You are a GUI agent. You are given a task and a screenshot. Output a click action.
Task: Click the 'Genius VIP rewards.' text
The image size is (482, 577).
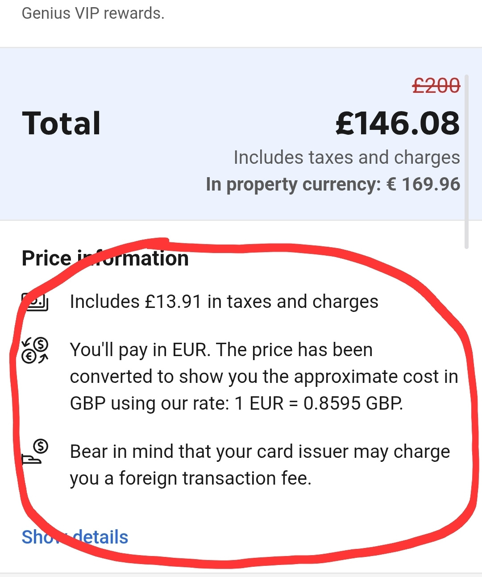(93, 13)
